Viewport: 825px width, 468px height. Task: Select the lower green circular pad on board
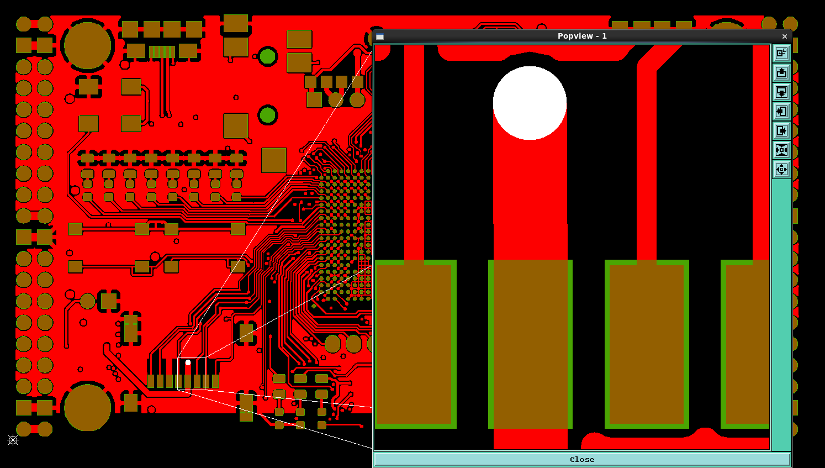click(x=268, y=115)
